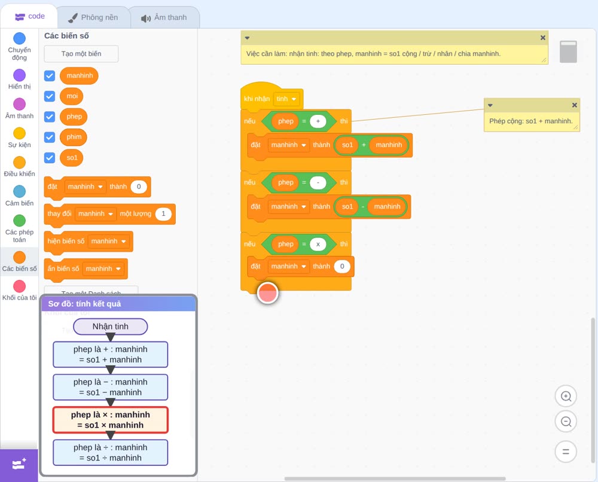Collapse the 'Việc cần làm' comment arrow

click(x=247, y=38)
